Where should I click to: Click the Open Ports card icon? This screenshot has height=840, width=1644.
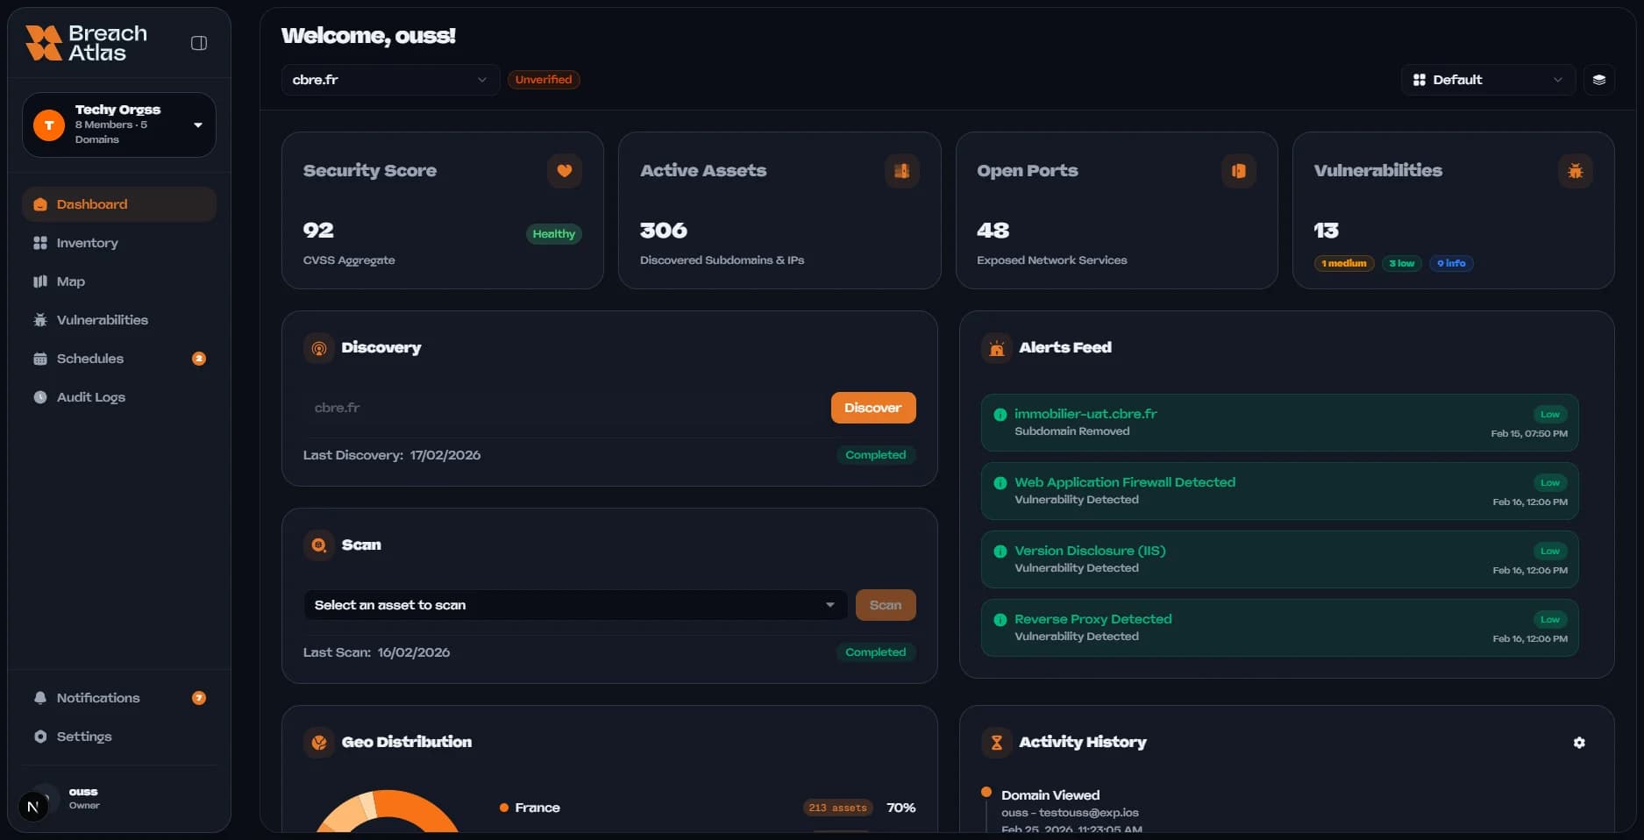1238,171
